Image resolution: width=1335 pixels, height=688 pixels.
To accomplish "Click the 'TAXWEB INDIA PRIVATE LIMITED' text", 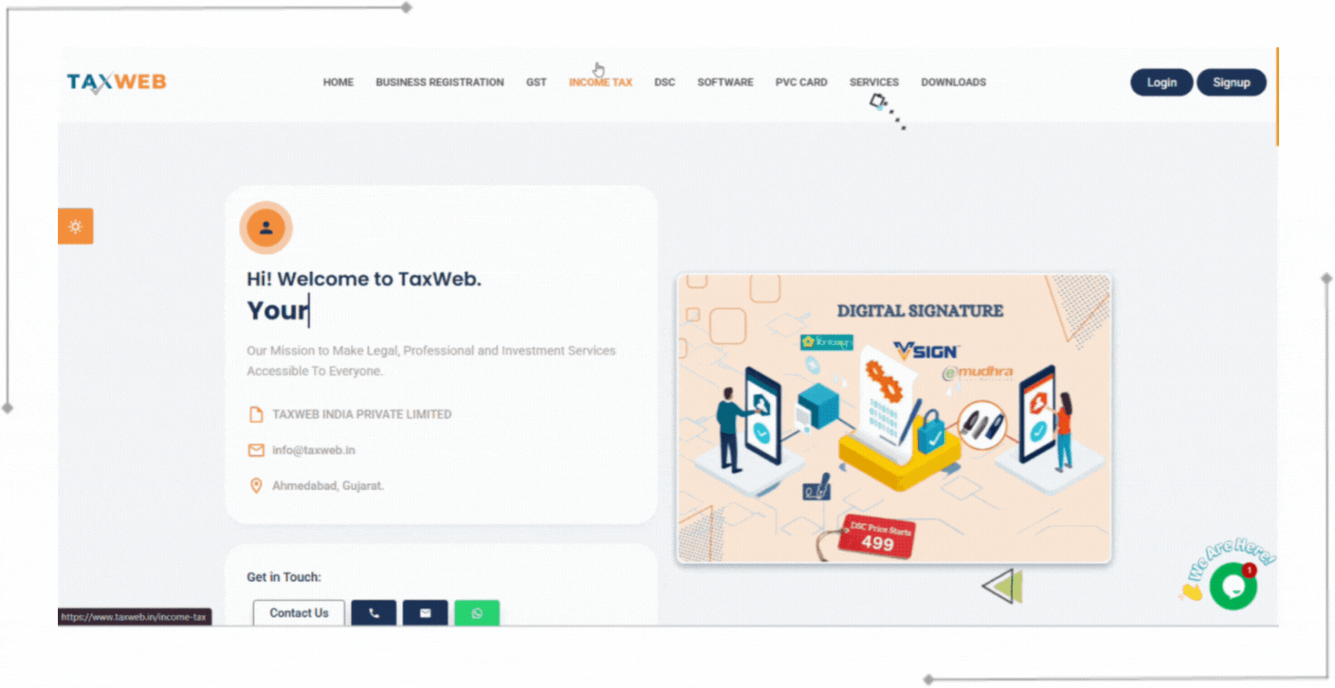I will [x=362, y=414].
